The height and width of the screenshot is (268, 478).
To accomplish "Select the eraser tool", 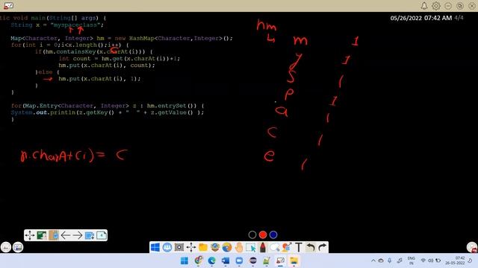I will pyautogui.click(x=275, y=247).
